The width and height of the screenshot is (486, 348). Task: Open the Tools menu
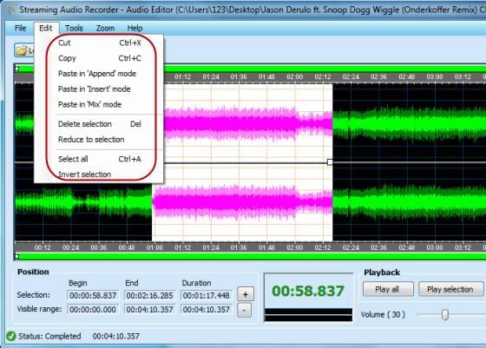74,28
